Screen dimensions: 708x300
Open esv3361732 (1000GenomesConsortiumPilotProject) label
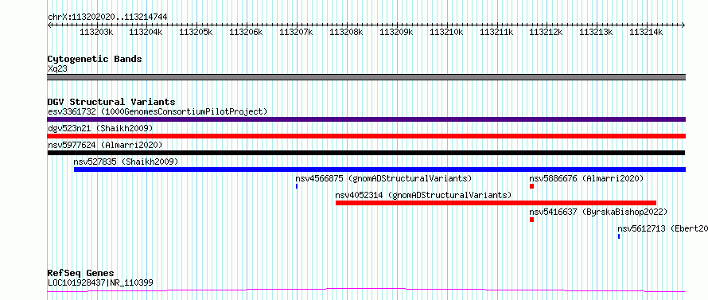[158, 111]
